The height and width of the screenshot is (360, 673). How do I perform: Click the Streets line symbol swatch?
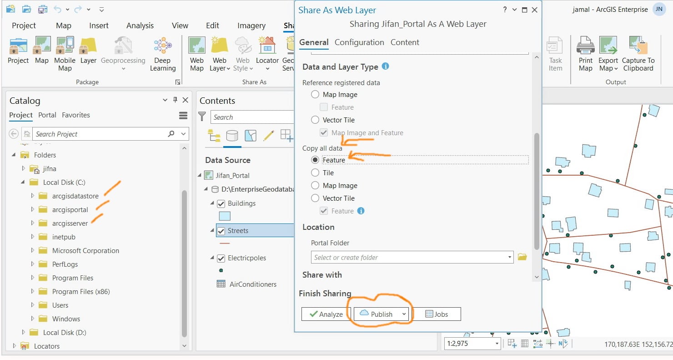(x=225, y=243)
